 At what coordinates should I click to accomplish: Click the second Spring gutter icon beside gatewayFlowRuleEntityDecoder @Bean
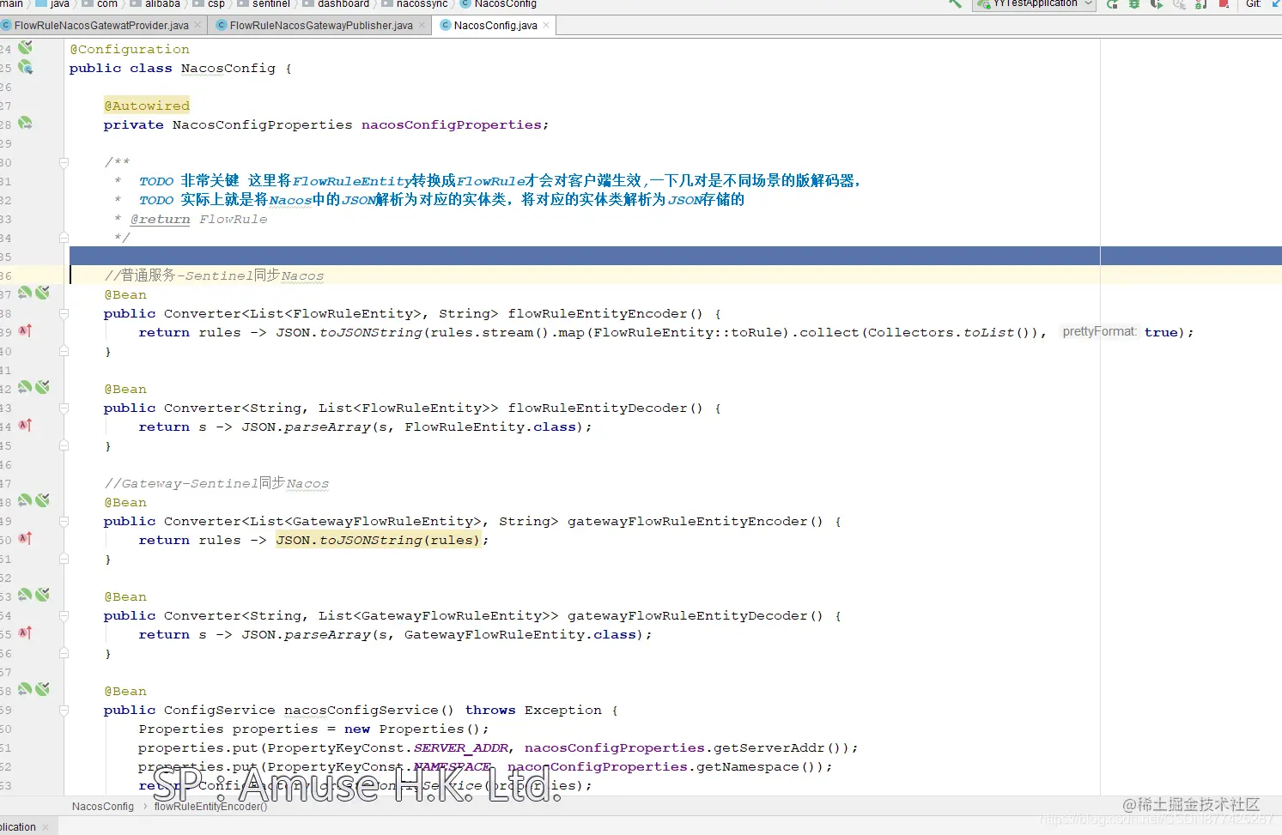(43, 596)
